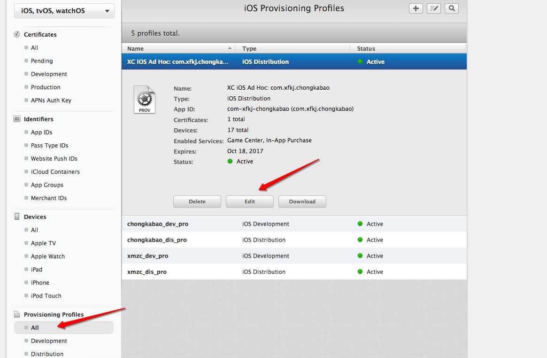This screenshot has width=547, height=358.
Task: Show iPhone devices
Action: point(40,283)
